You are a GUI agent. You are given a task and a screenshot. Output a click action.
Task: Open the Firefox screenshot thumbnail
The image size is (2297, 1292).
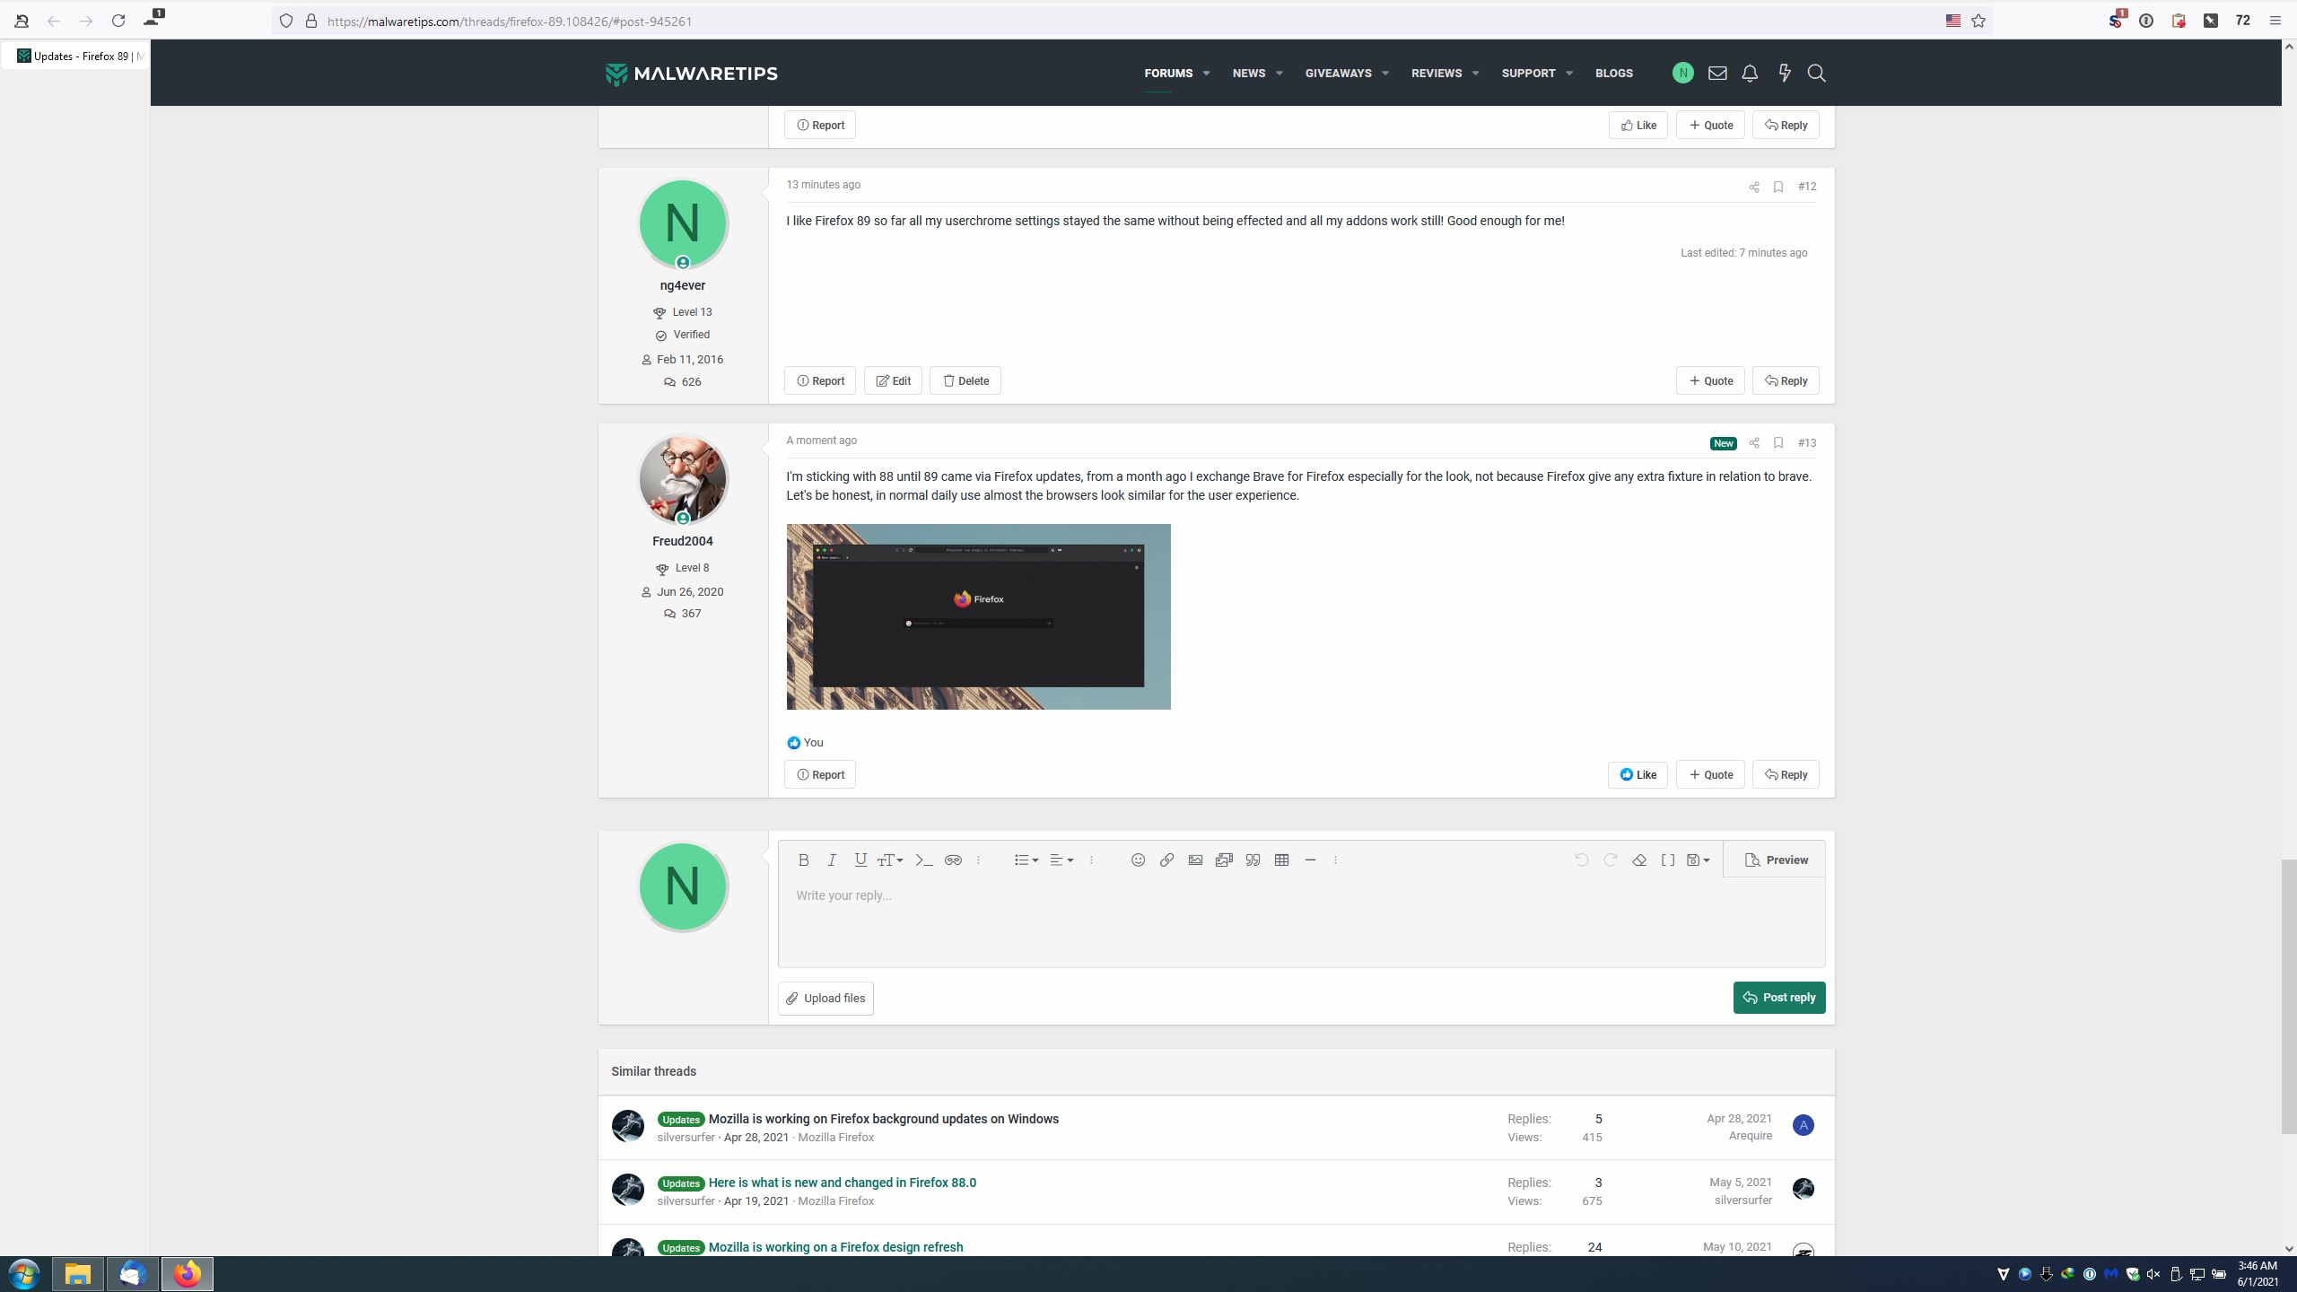[978, 616]
